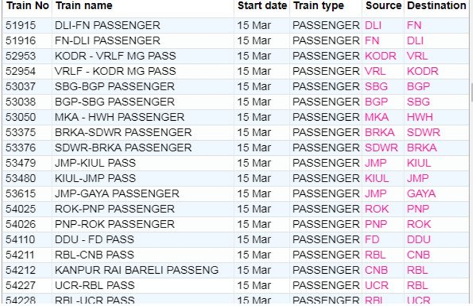
Task: Open CNB source link of train 54212
Action: point(376,270)
